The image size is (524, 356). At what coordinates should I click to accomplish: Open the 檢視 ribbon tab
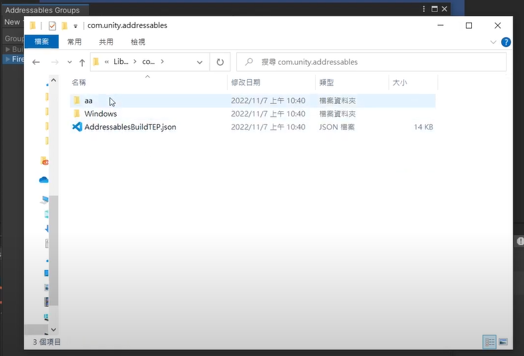point(138,42)
